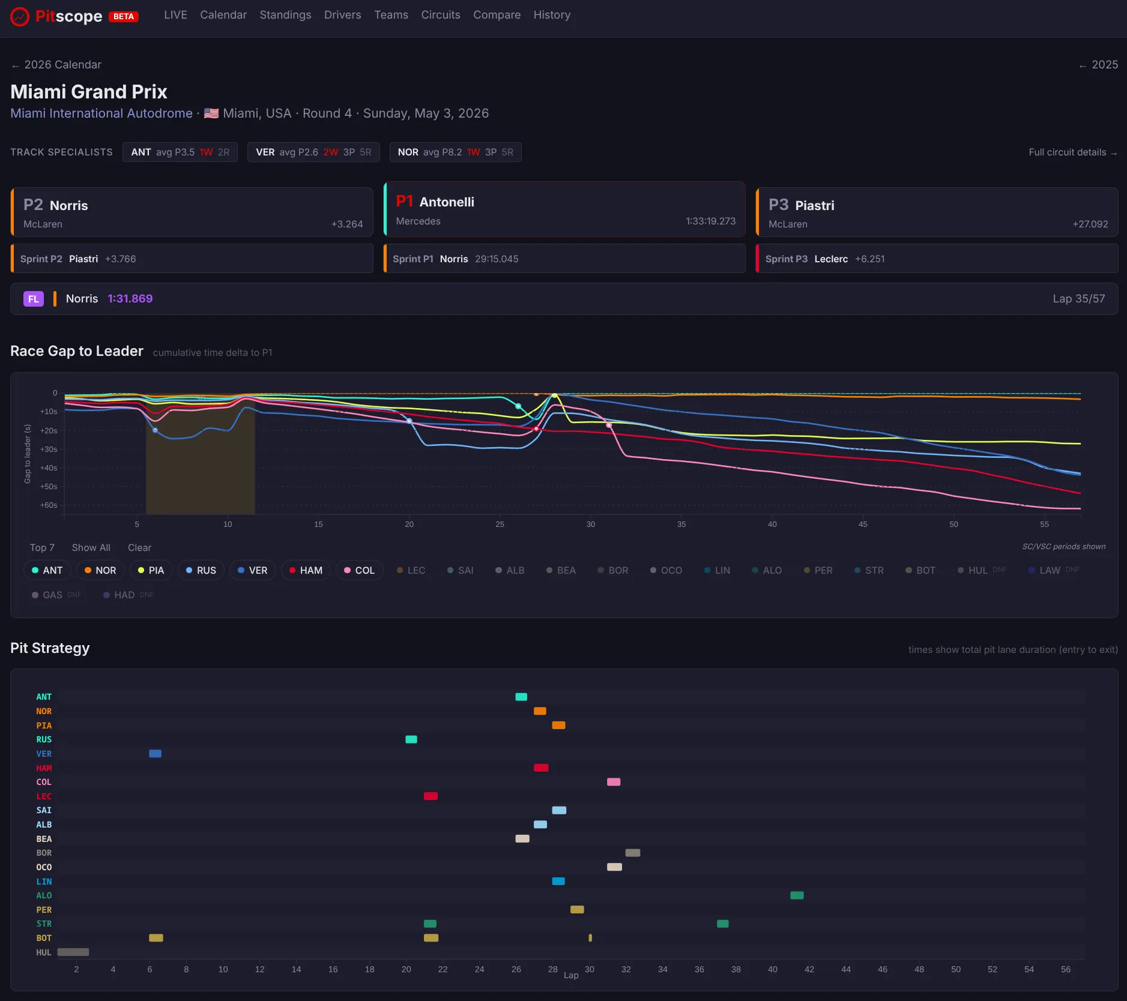Enable HAD DNF line in chart
This screenshot has width=1127, height=1001.
128,595
